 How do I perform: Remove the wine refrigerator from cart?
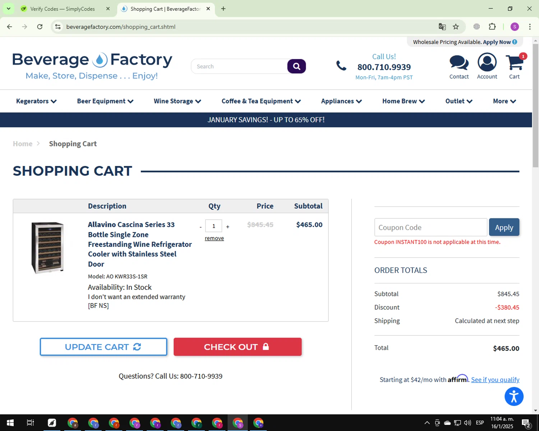214,238
